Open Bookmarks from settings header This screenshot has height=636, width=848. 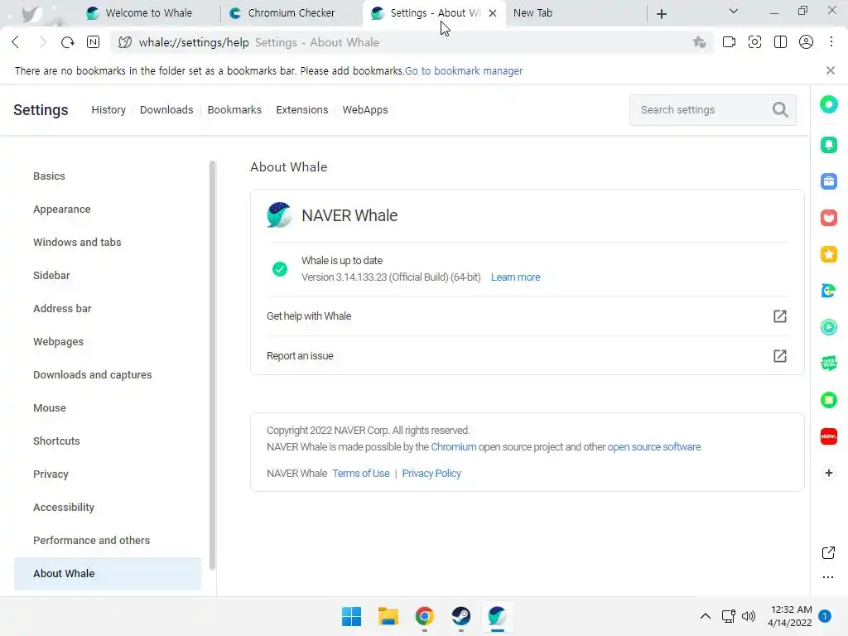point(234,110)
